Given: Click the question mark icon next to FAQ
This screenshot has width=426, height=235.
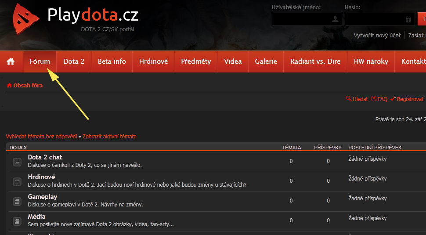Looking at the screenshot, I should 374,99.
